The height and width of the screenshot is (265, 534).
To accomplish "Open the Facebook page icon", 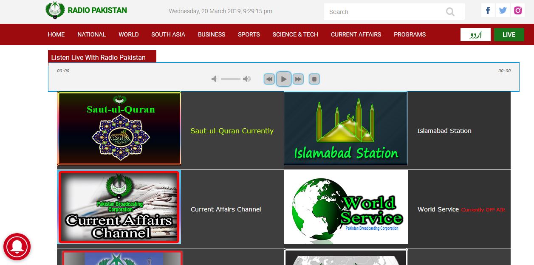I will [488, 11].
